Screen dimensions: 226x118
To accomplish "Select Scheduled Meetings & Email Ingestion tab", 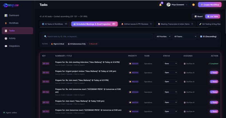I will 94,24.
